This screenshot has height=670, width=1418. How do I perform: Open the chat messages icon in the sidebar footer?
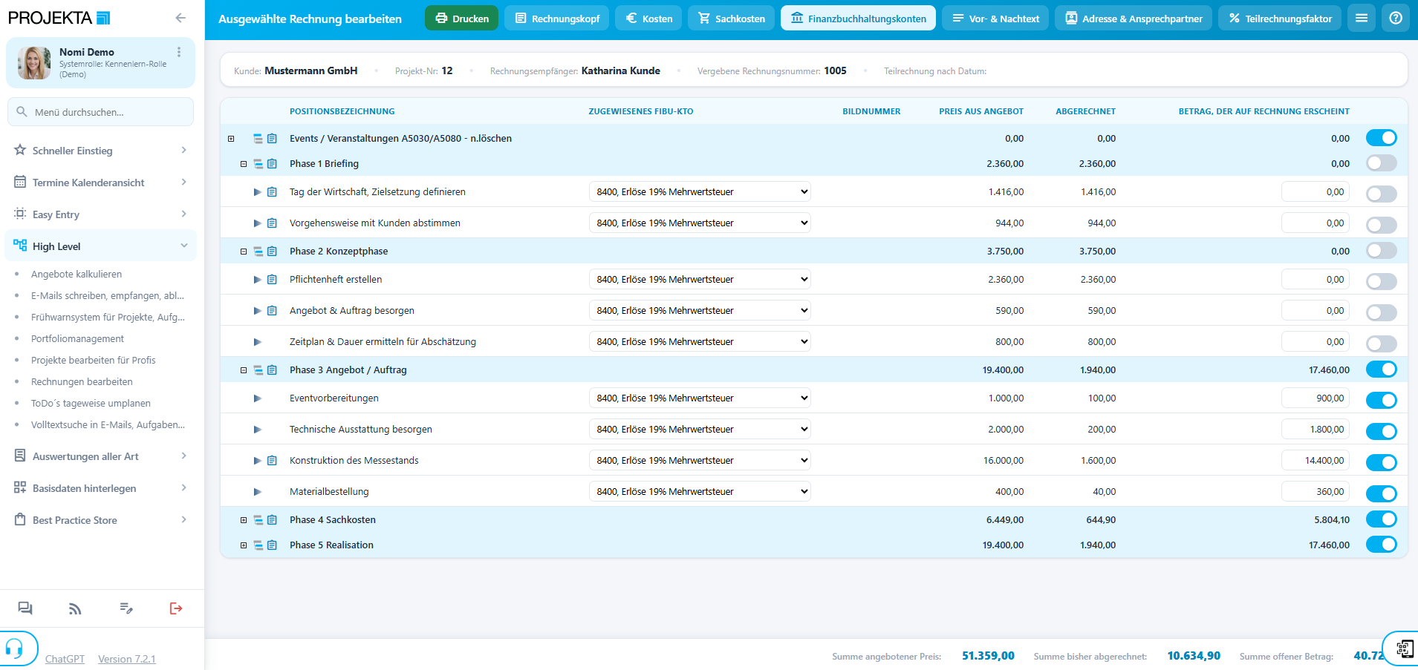[25, 608]
